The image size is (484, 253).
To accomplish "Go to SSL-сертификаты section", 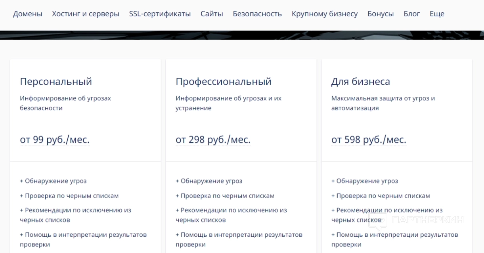I will click(x=160, y=14).
